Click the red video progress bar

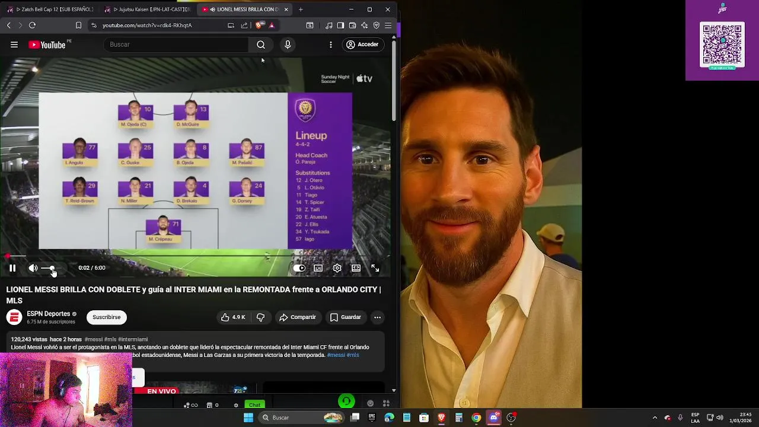(x=196, y=256)
